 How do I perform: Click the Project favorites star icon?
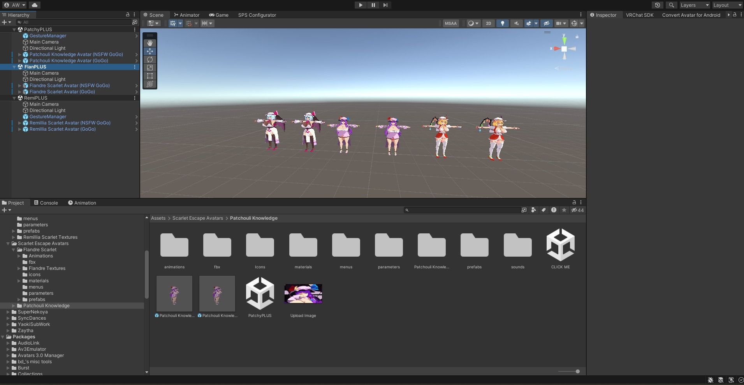click(x=564, y=210)
